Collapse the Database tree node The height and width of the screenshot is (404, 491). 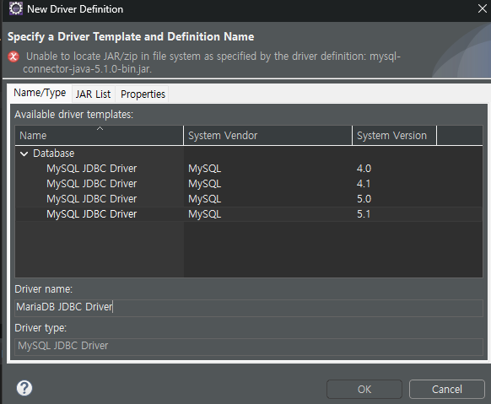point(24,154)
